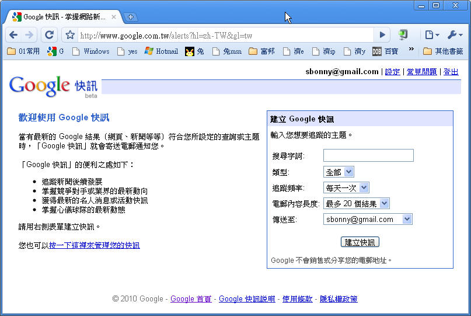This screenshot has width=471, height=316.
Task: Open the 設定 settings link
Action: pos(392,72)
